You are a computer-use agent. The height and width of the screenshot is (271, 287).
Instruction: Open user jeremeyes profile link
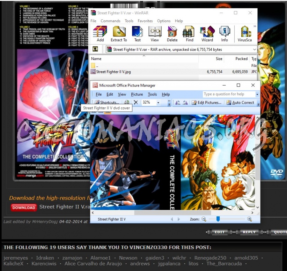coord(16,258)
